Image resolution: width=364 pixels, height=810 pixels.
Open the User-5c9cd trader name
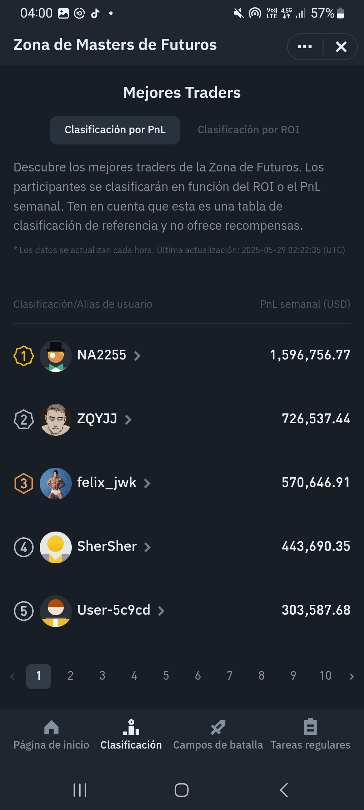click(114, 610)
